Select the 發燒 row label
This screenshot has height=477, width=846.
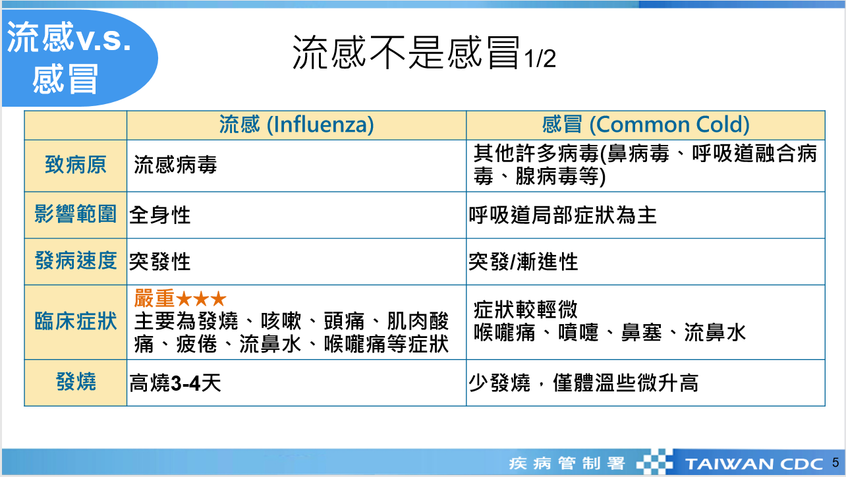[x=76, y=381]
